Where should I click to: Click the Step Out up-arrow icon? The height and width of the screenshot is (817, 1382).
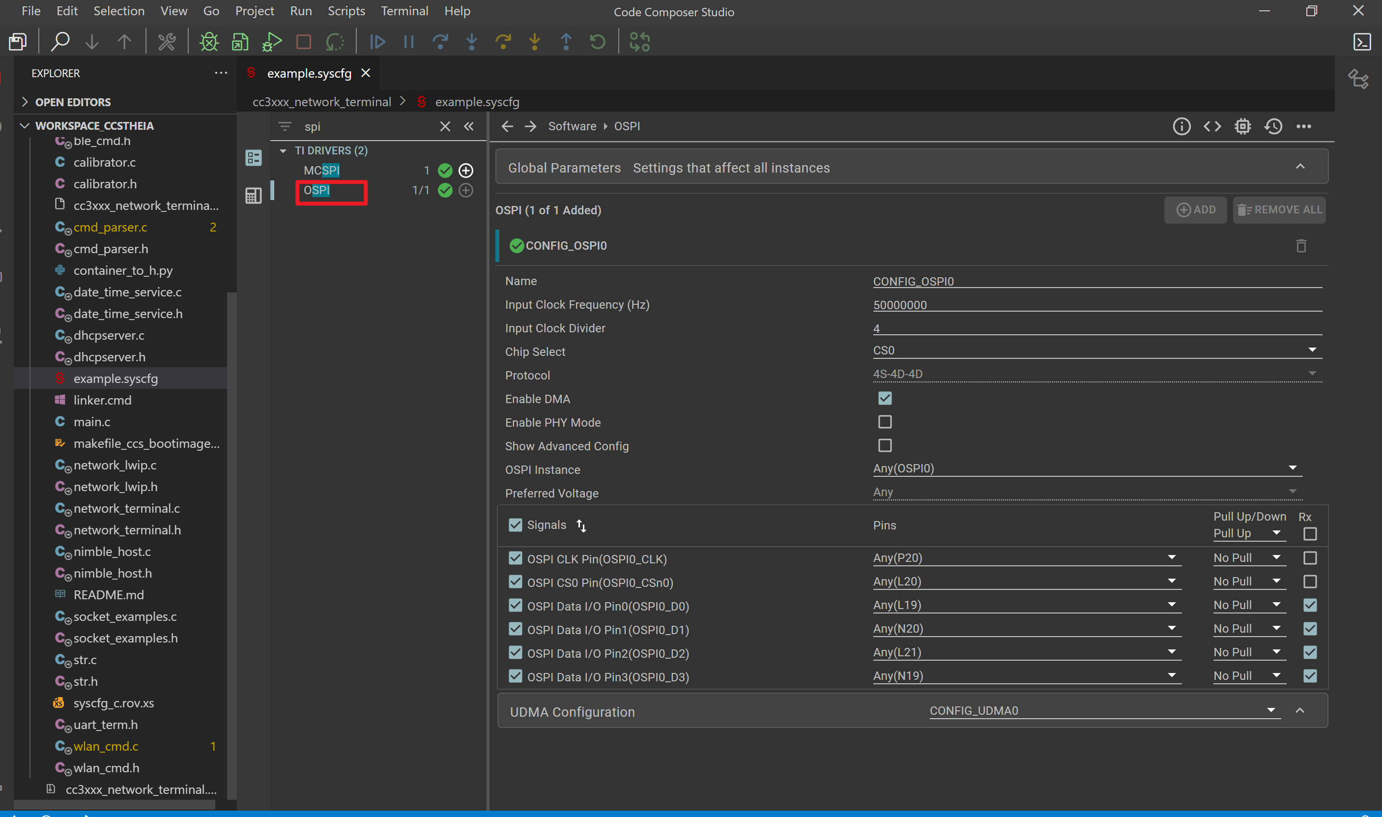pos(566,42)
